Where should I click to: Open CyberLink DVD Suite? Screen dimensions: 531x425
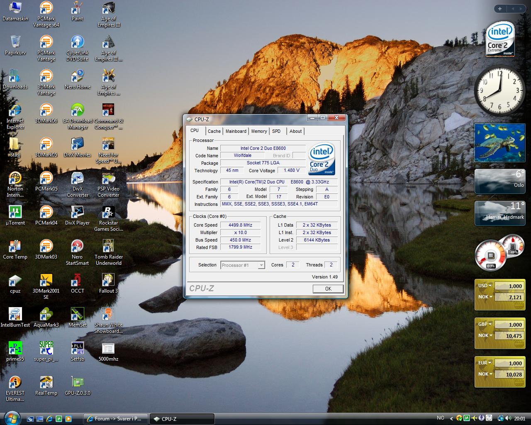tap(77, 49)
